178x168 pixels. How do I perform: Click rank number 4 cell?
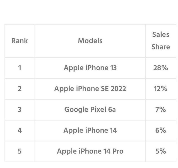point(19,130)
